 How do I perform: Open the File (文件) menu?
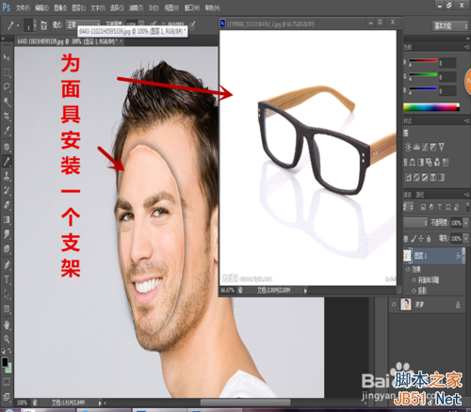click(23, 8)
